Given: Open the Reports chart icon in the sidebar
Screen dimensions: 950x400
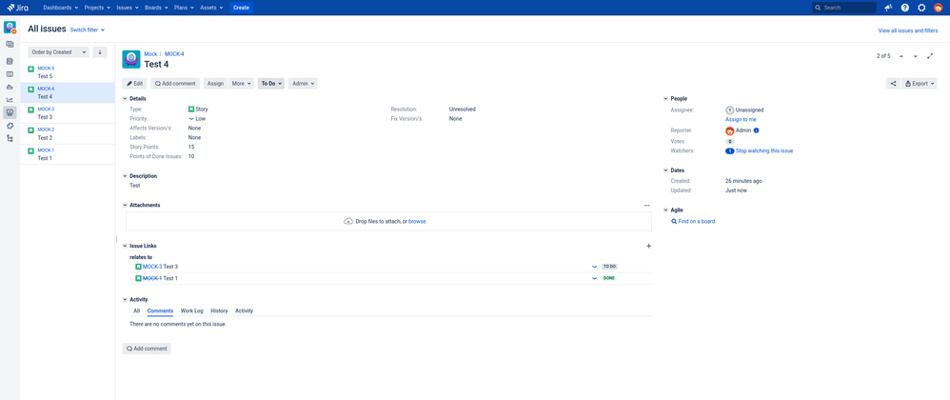Looking at the screenshot, I should click(x=10, y=100).
